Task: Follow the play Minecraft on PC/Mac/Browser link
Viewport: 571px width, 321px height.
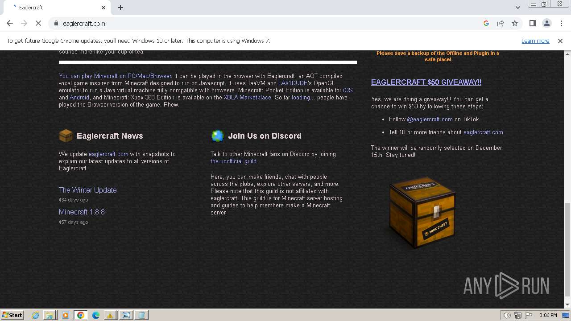Action: coord(115,76)
